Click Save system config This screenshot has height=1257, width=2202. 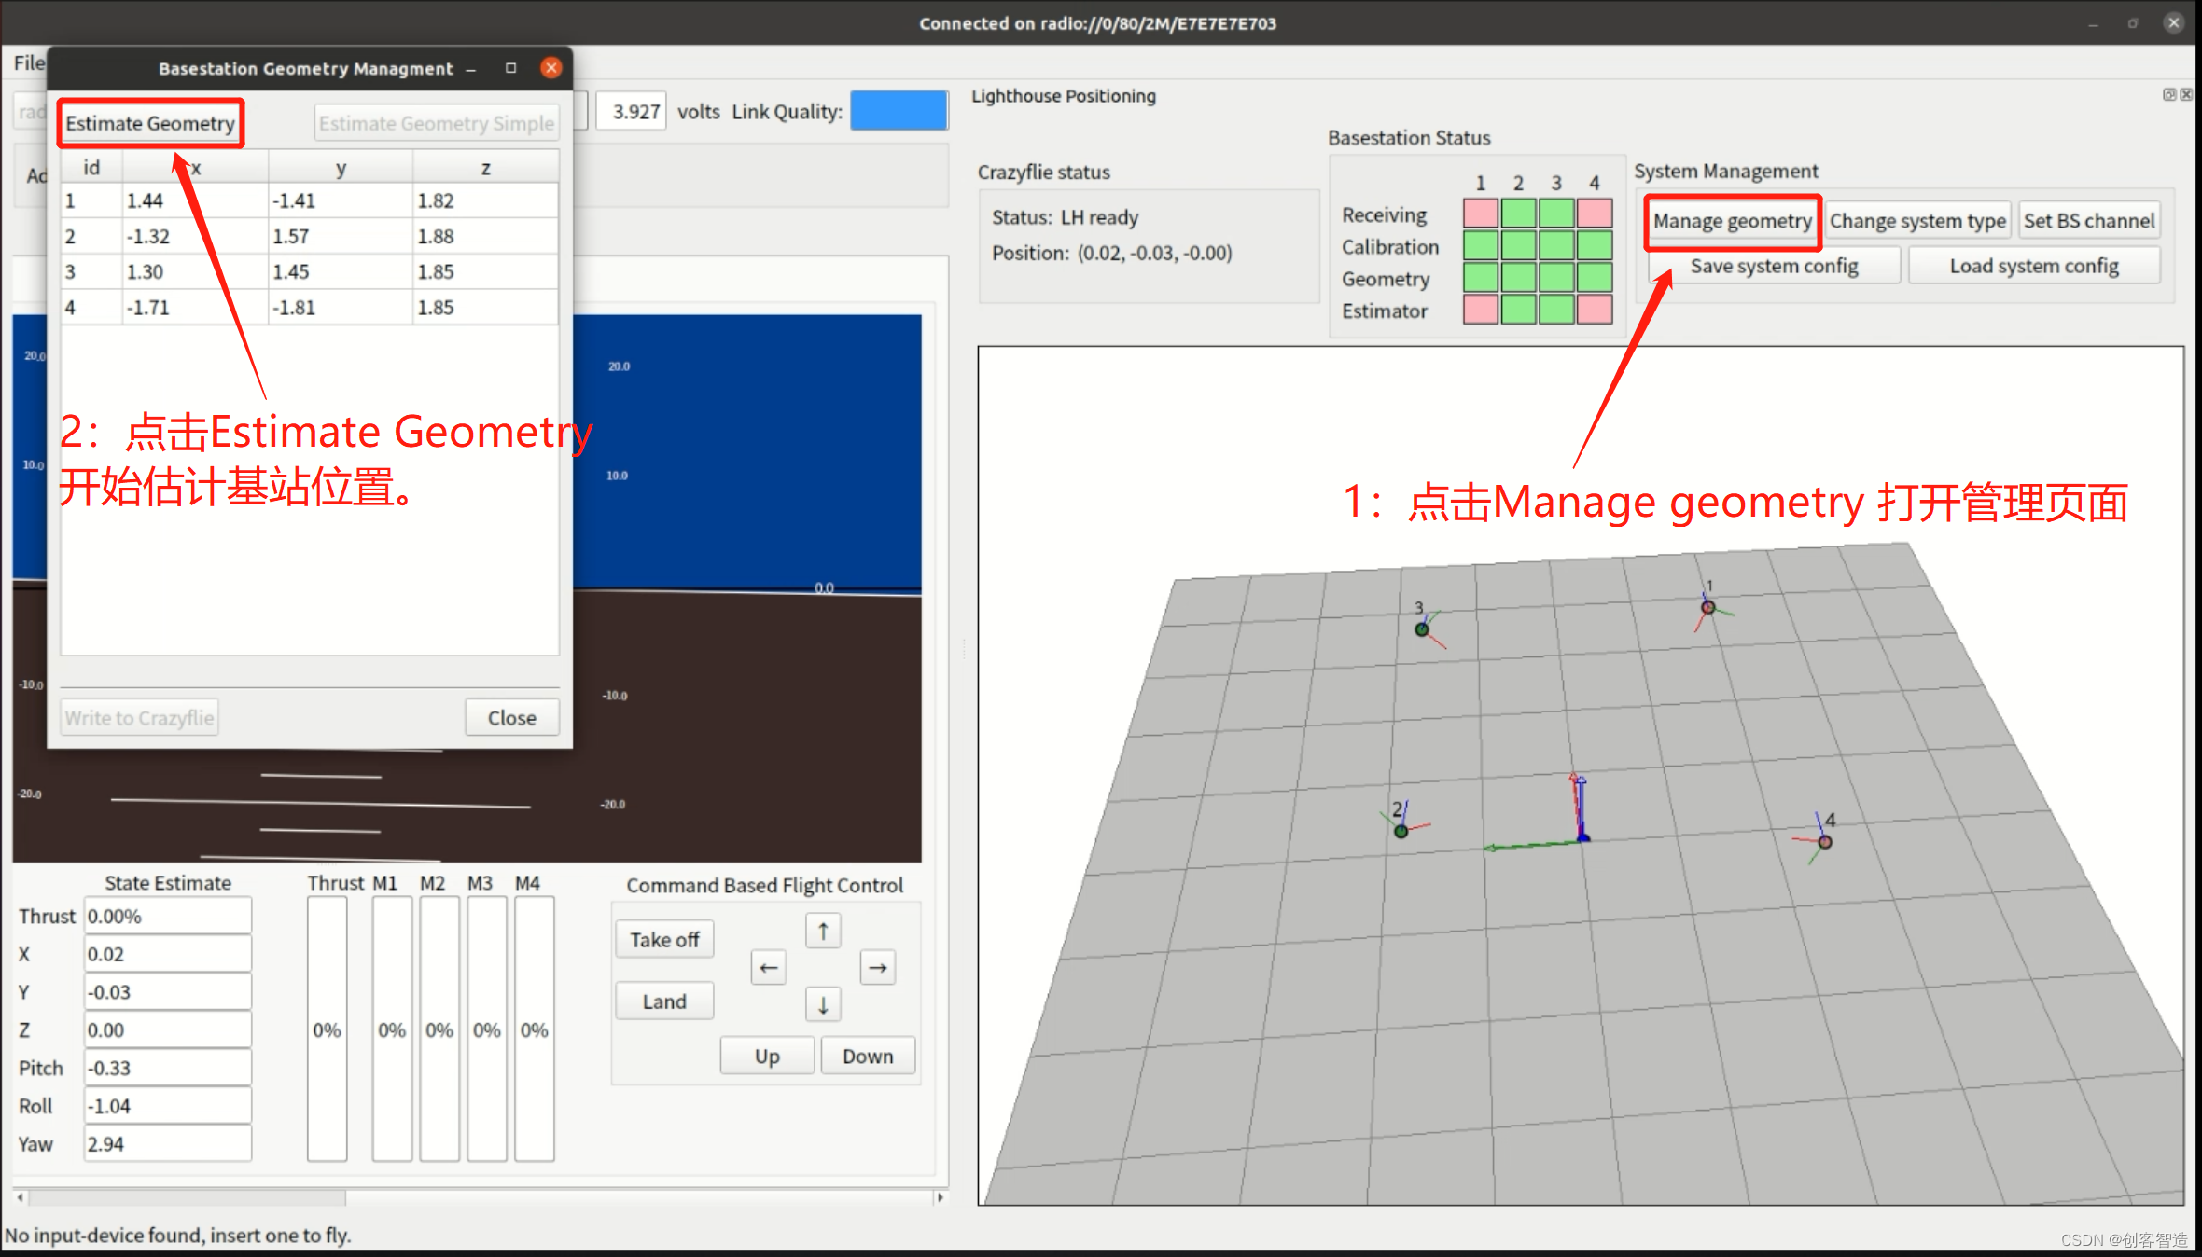pyautogui.click(x=1774, y=266)
